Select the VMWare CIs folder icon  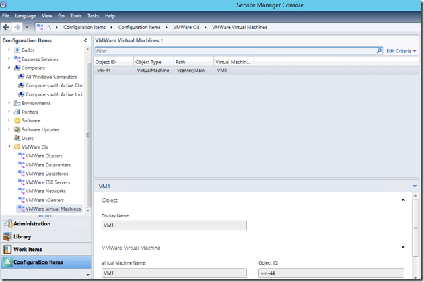(17, 147)
